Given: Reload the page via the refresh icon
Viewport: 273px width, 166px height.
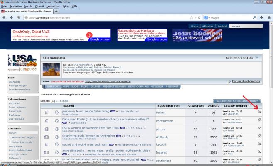Looking at the screenshot, I should point(199,17).
